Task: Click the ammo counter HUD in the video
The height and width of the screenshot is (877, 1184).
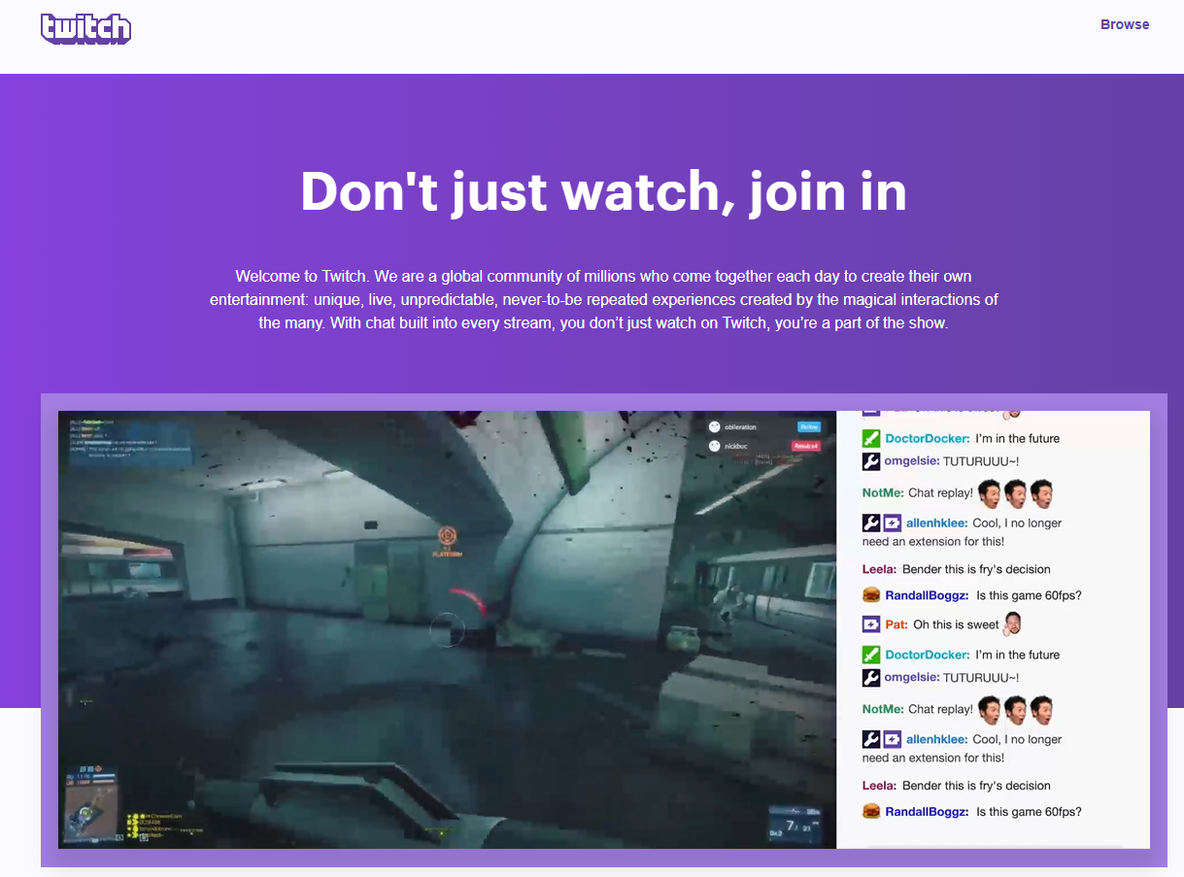Action: pyautogui.click(x=795, y=824)
